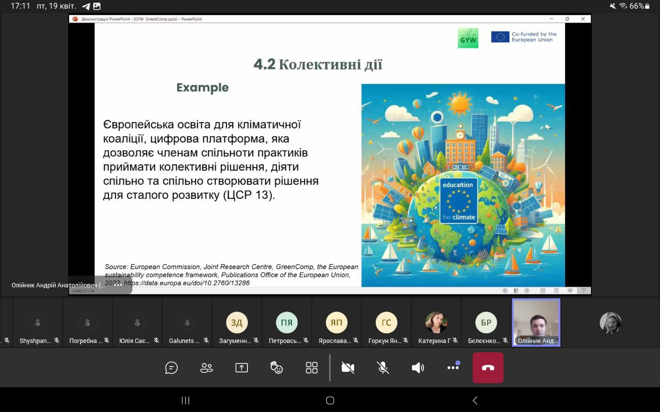
Task: Go to previous slide in PowerPoint bar
Action: 505,291
